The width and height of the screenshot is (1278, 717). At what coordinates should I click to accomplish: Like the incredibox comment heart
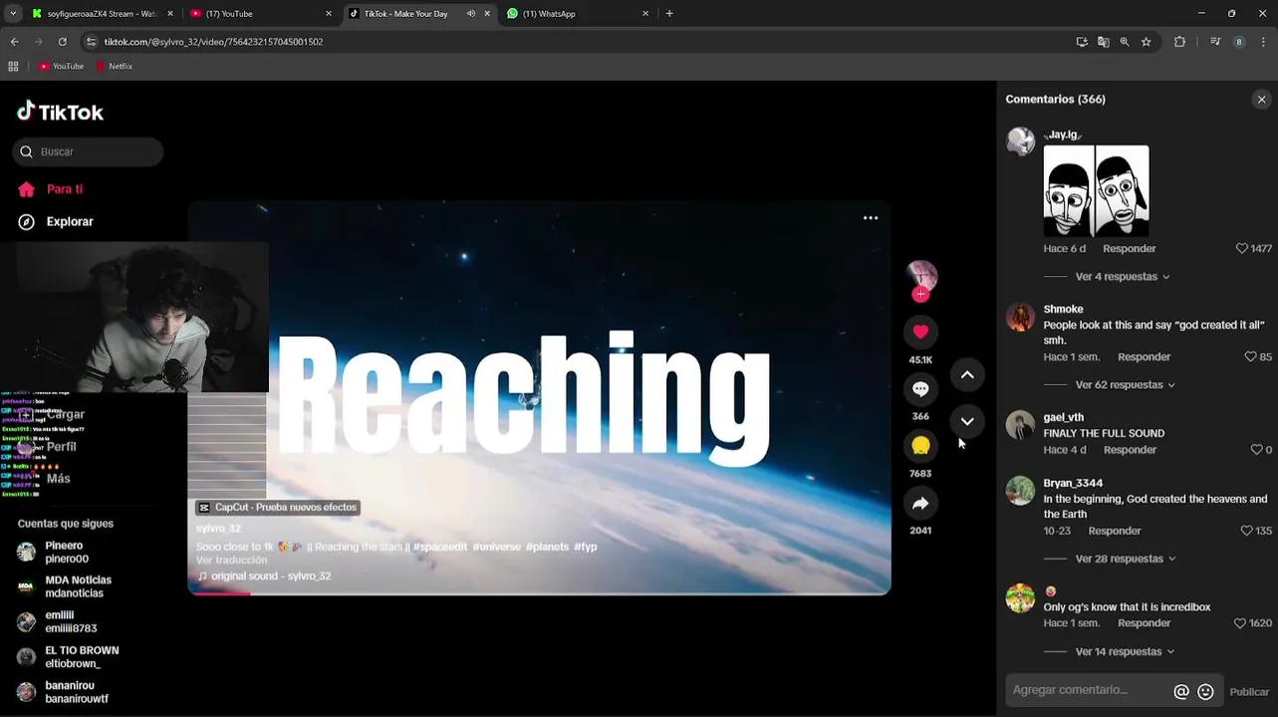coord(1239,623)
